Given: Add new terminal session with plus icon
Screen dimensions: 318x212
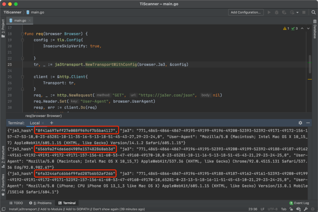Looking at the screenshot, I should pos(52,123).
